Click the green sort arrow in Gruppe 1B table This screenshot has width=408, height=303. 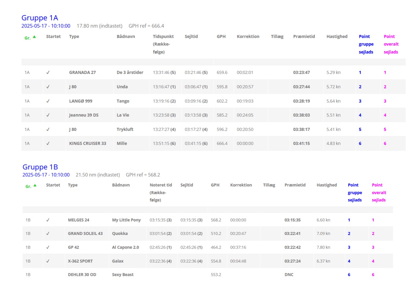pyautogui.click(x=35, y=185)
